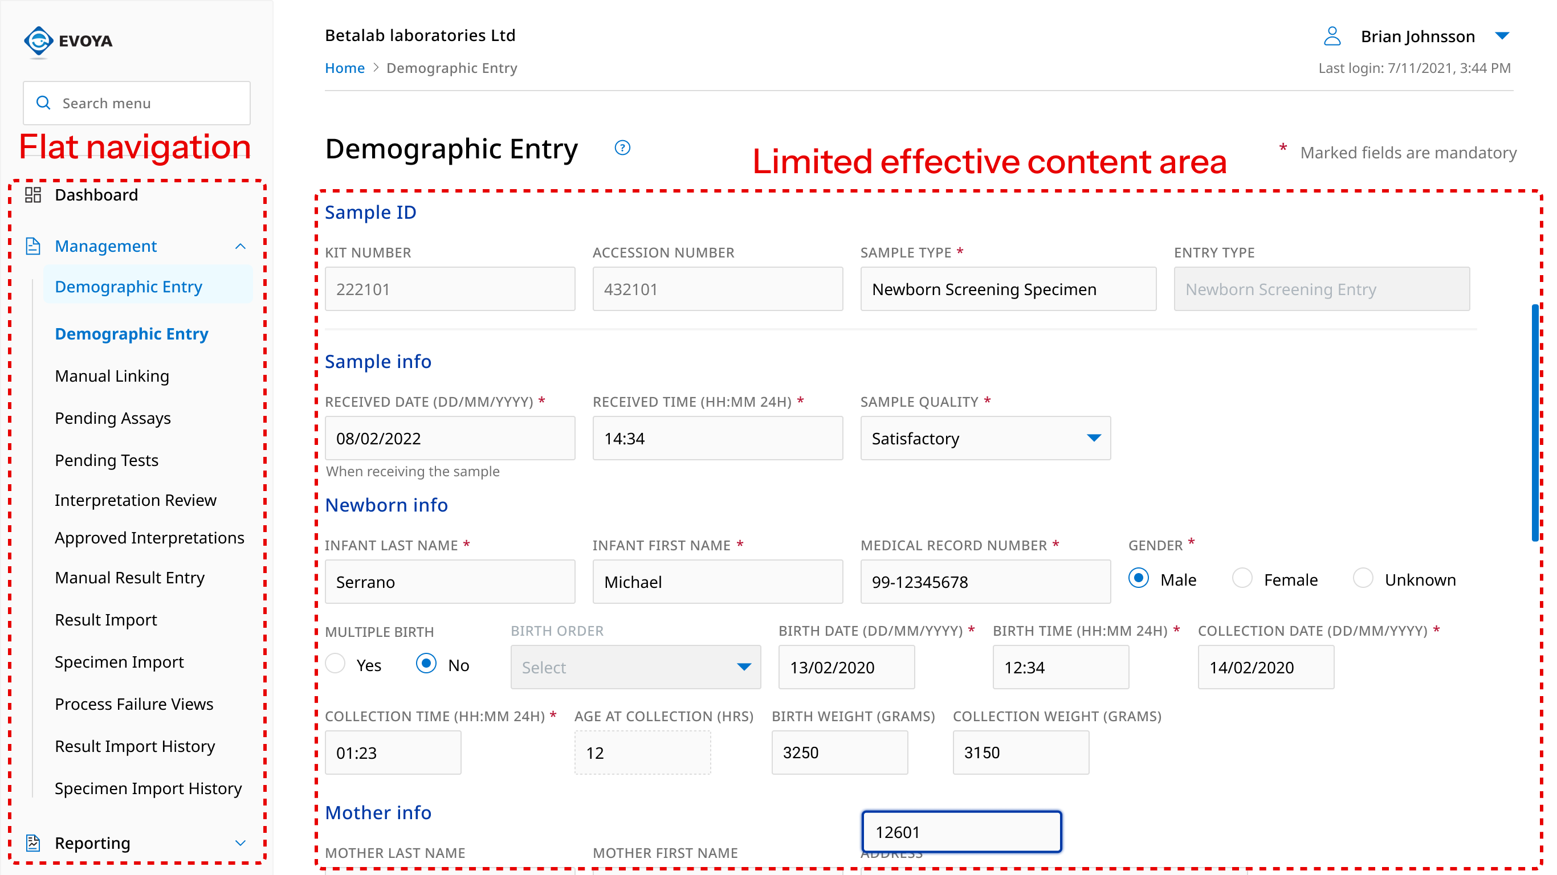Collapse the Management menu chevron
Screen dimensions: 1557x875
click(x=240, y=247)
